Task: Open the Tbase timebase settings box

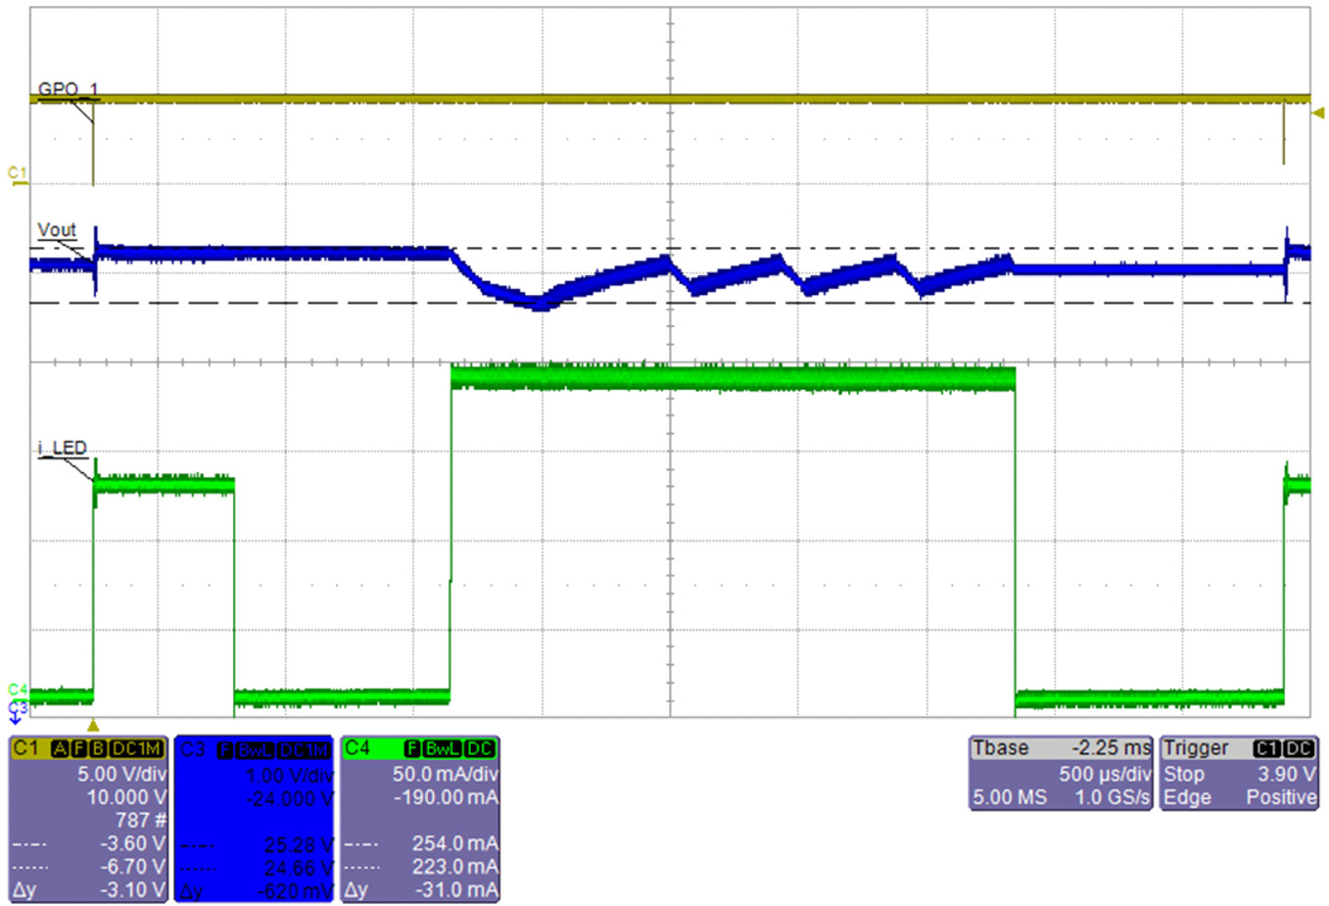Action: pos(1061,774)
